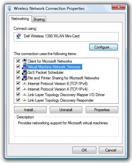Open the Configure... adapter dialog

104,47
